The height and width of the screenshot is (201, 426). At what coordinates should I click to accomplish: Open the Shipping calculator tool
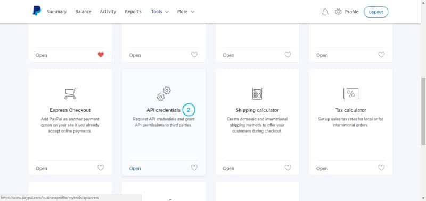[228, 168]
